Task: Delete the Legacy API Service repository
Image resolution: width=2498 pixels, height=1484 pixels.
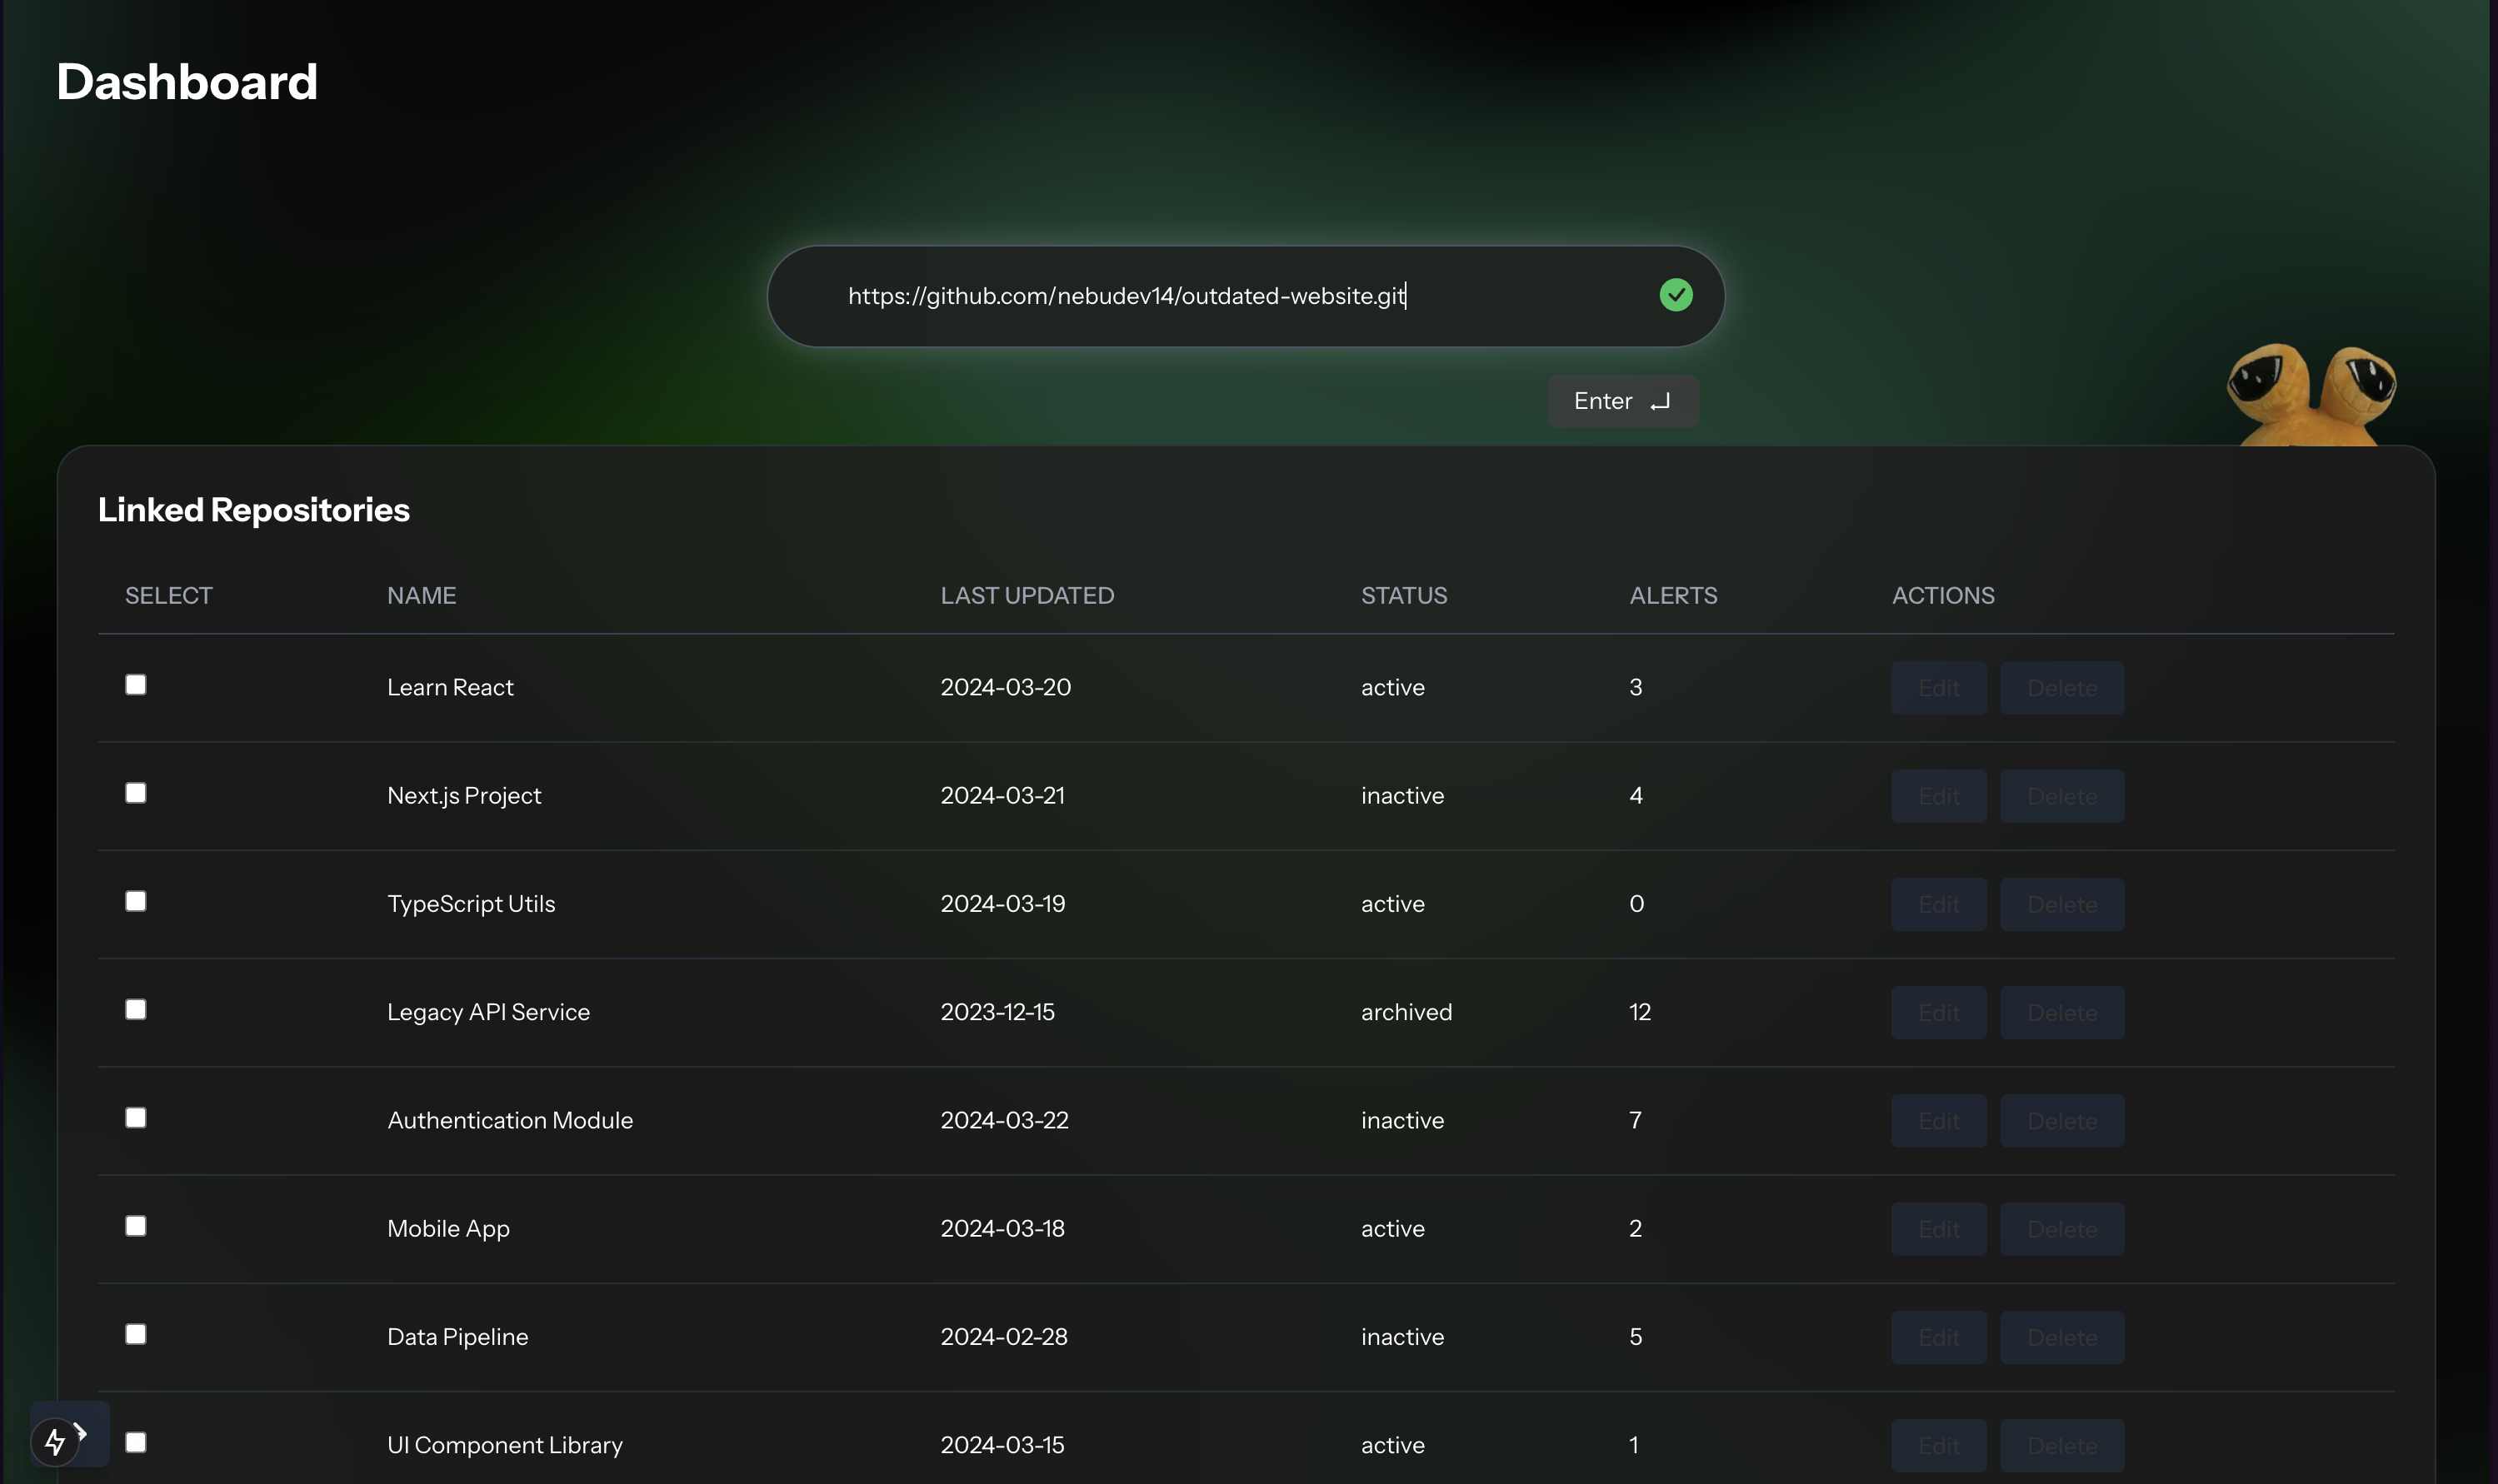Action: click(2061, 1012)
